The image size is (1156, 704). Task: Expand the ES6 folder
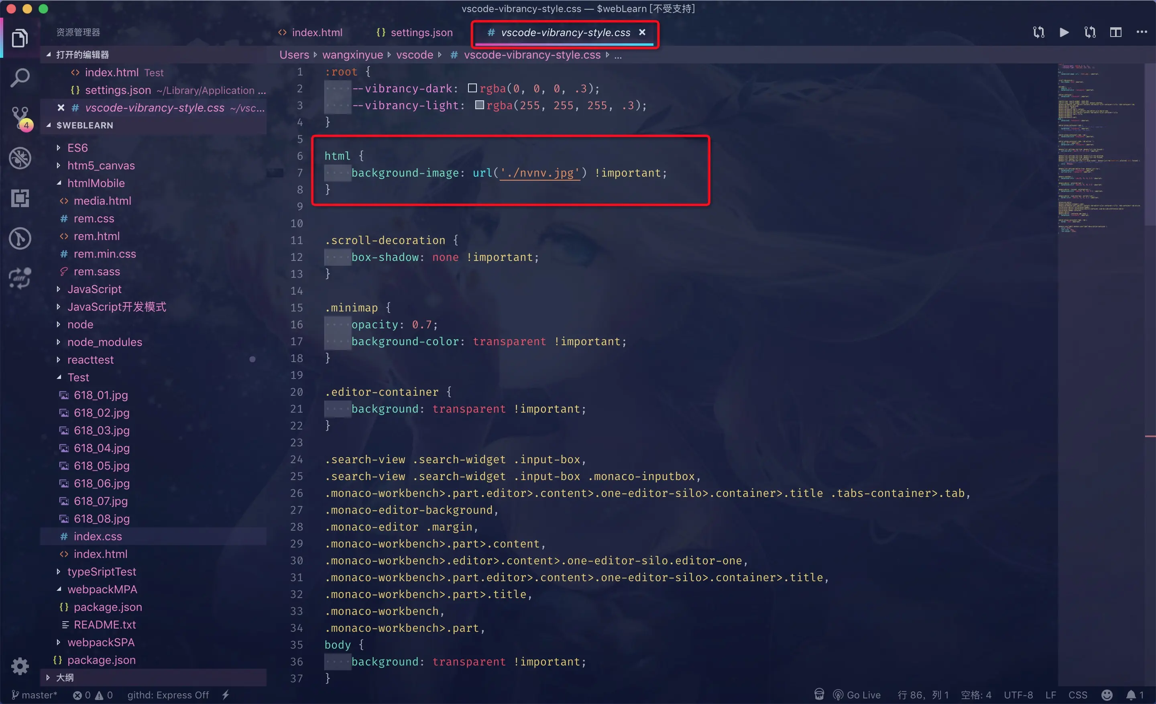(x=77, y=148)
